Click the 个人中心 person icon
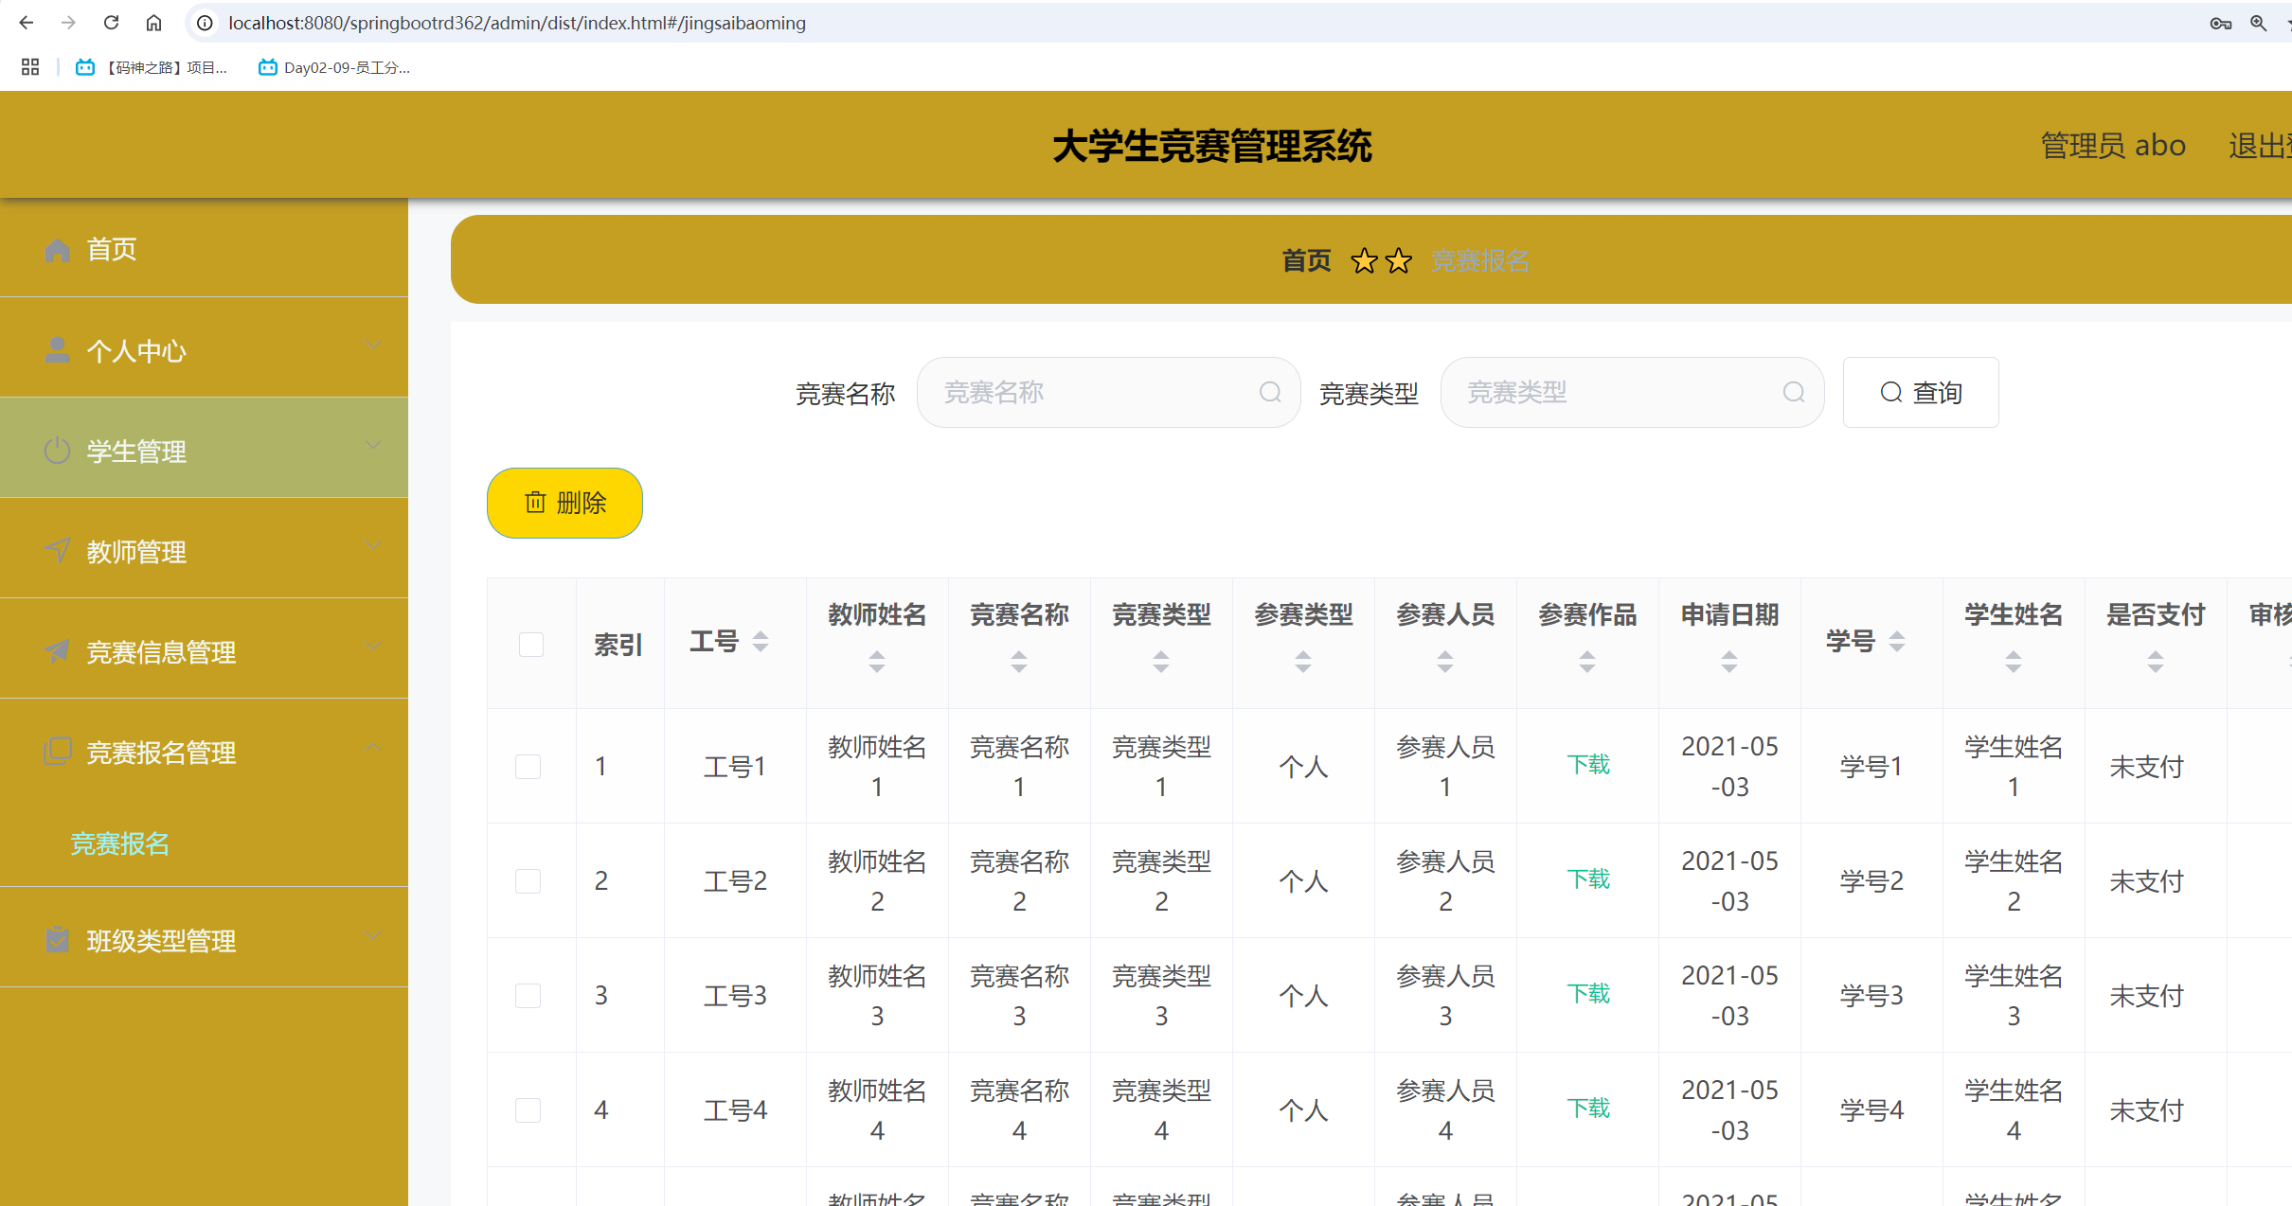Image resolution: width=2292 pixels, height=1206 pixels. (57, 350)
